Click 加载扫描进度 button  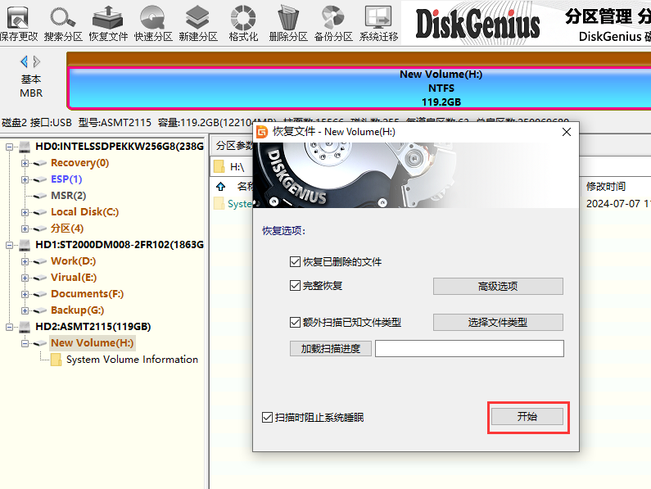click(331, 349)
